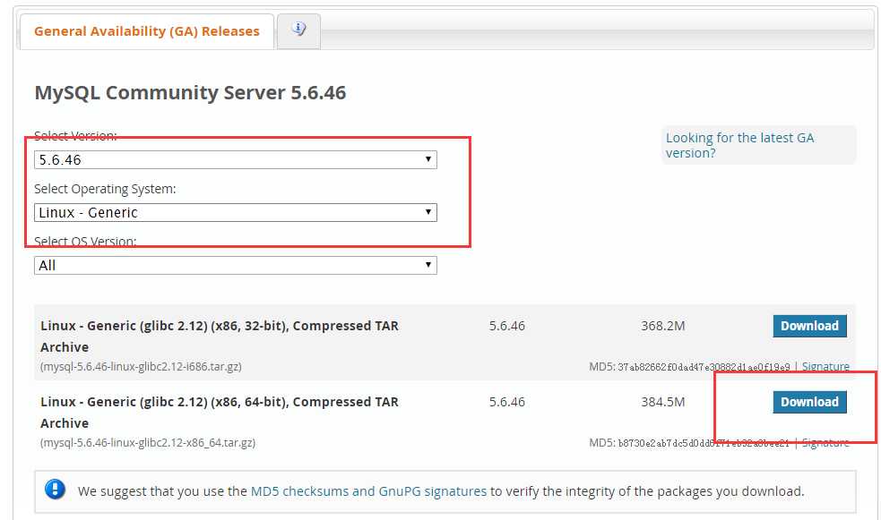
Task: Select filename mysql-5.6.46-linux-glibc2.12-i686.tar.gz
Action: point(141,366)
